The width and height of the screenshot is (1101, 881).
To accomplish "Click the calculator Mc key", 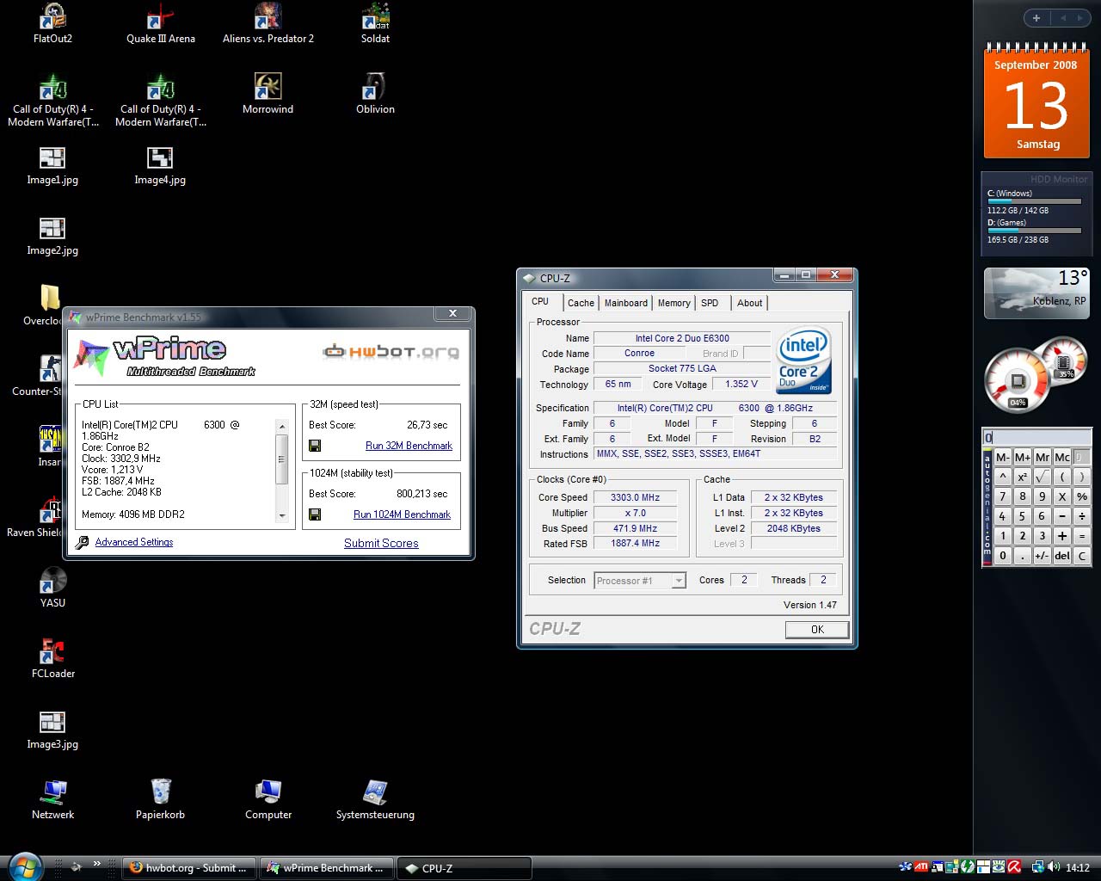I will (x=1062, y=457).
